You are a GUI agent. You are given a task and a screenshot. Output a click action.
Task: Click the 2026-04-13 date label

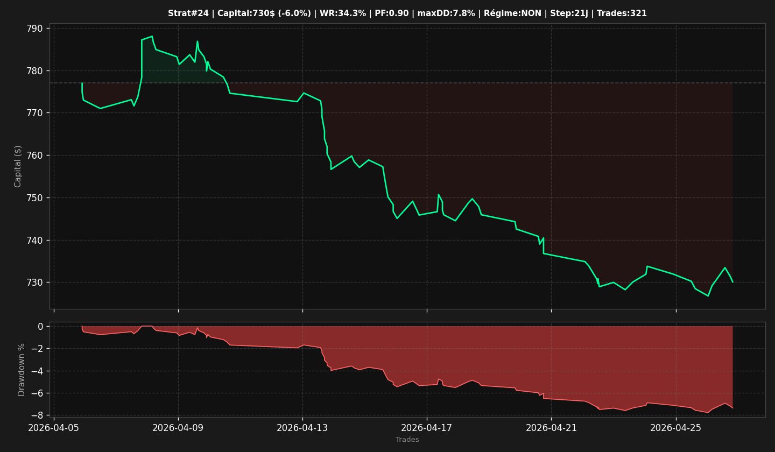(302, 428)
